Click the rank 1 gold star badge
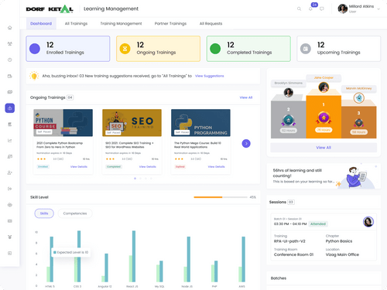The height and width of the screenshot is (290, 387). point(324,118)
